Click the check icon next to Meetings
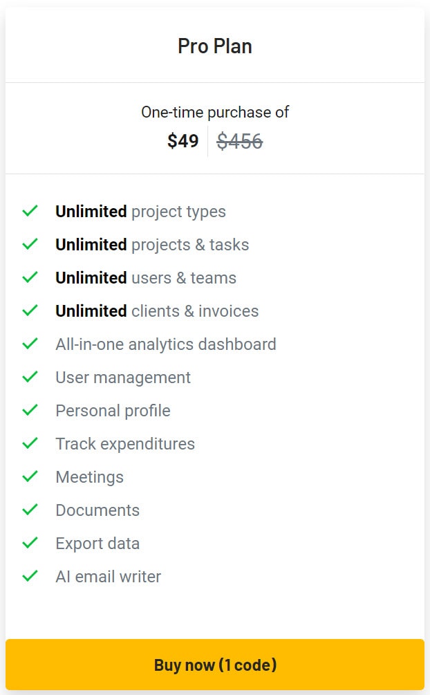The width and height of the screenshot is (430, 695). pyautogui.click(x=30, y=476)
